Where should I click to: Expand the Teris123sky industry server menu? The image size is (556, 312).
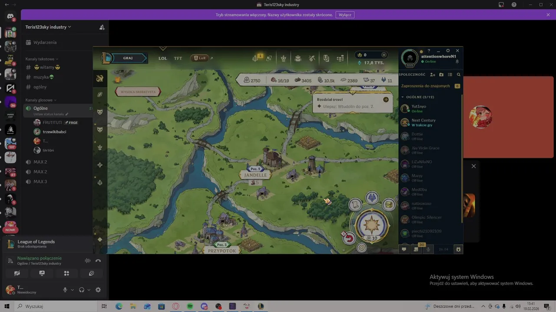click(48, 27)
